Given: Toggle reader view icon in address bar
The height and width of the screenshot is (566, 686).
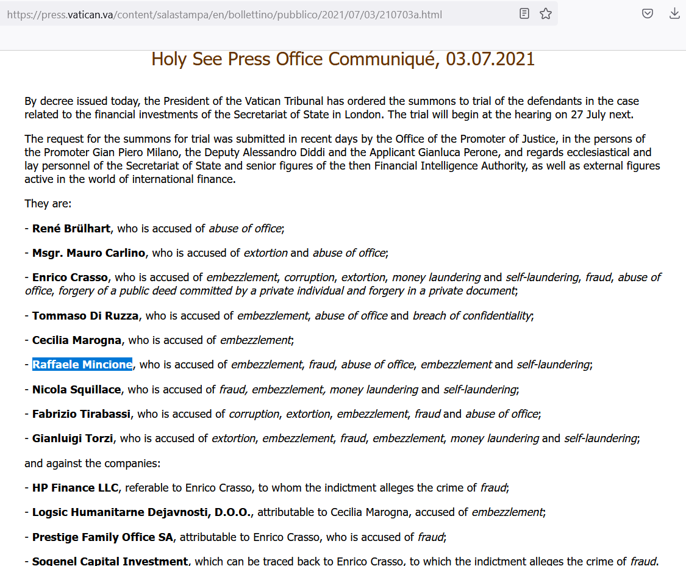Looking at the screenshot, I should click(524, 13).
